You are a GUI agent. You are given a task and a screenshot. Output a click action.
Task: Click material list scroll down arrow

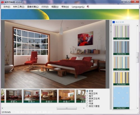(137, 108)
